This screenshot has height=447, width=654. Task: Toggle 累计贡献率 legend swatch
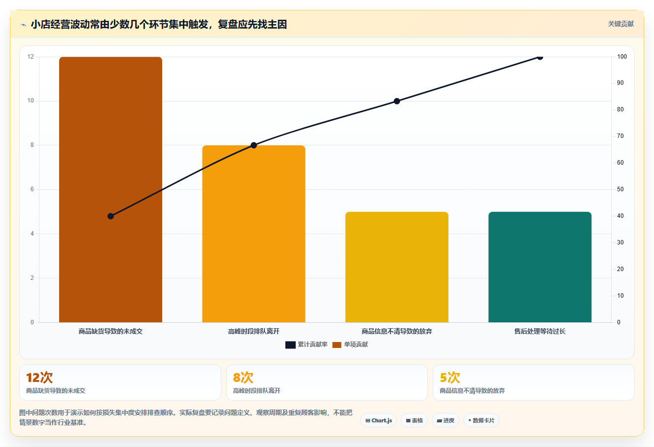coord(290,344)
